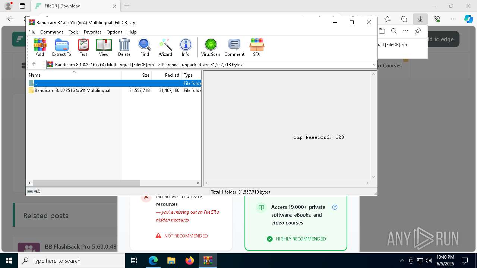Screen dimensions: 477x268
Task: Click comment pane scroll up arrow
Action: [373, 74]
